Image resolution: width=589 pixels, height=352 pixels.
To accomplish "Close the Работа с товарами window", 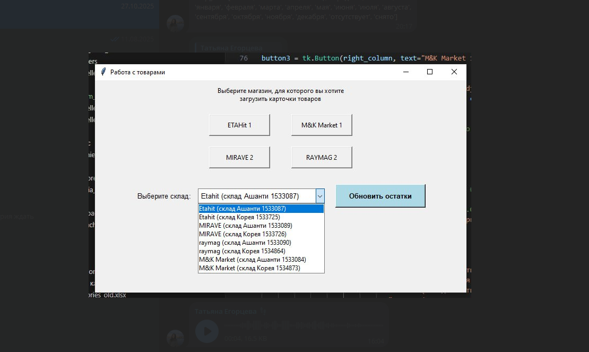I will [x=454, y=72].
